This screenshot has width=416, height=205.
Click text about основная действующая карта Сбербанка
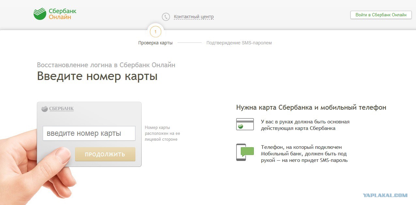tap(305, 125)
